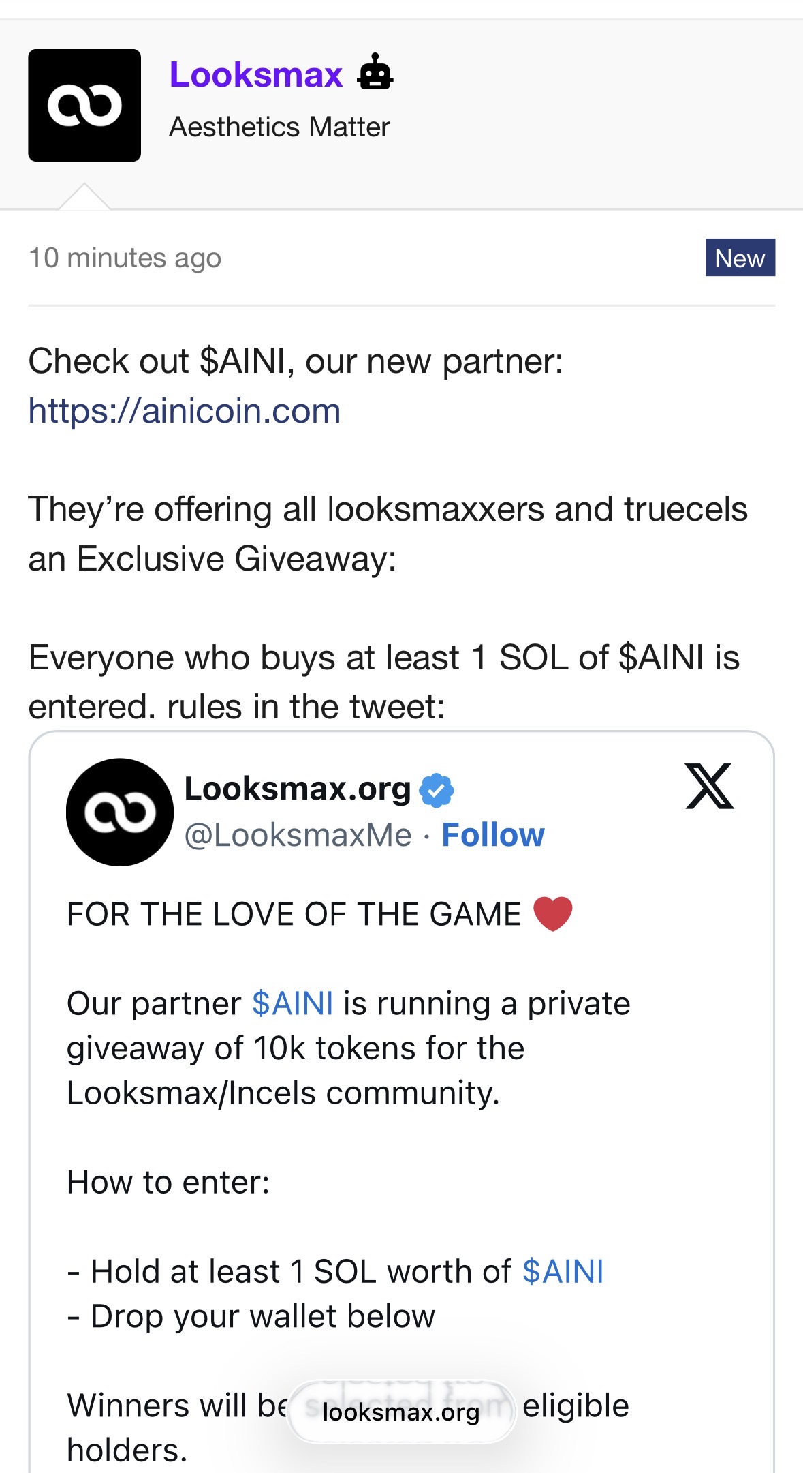Tap the "Check out $AINI, our new partner:" text
Screen dimensions: 803x1473
point(296,361)
